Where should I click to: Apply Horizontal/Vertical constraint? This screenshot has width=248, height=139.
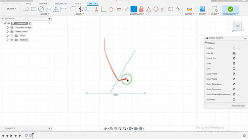click(x=96, y=9)
